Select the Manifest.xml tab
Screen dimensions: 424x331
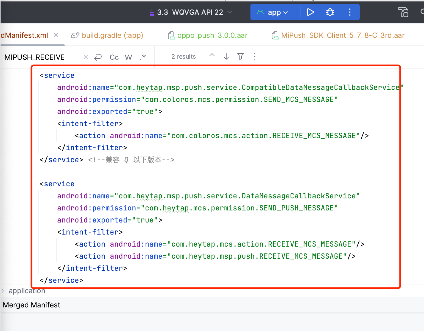pos(24,35)
